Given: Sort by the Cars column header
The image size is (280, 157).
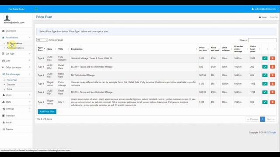Looking at the screenshot, I should [x=52, y=49].
